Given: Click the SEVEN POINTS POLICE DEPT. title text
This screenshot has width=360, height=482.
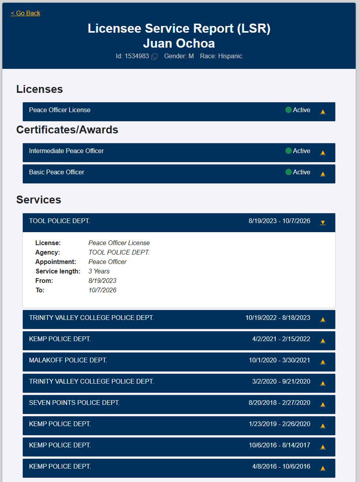Looking at the screenshot, I should click(x=74, y=403).
